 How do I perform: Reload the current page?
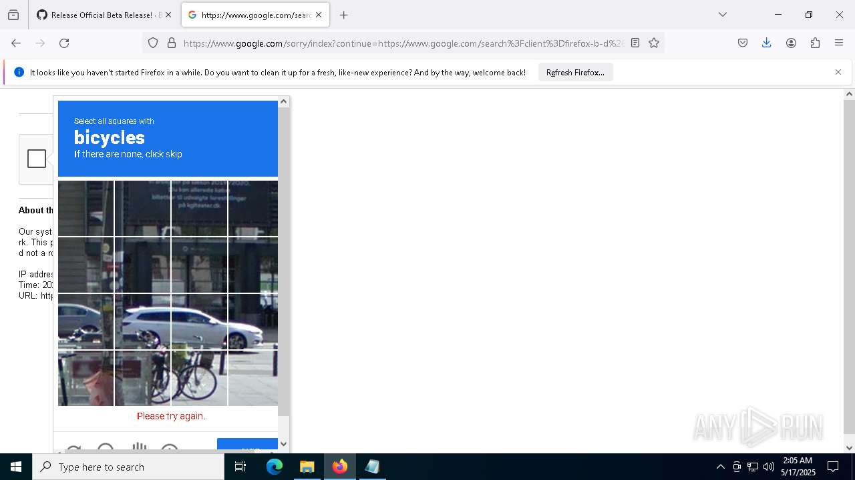(x=64, y=43)
